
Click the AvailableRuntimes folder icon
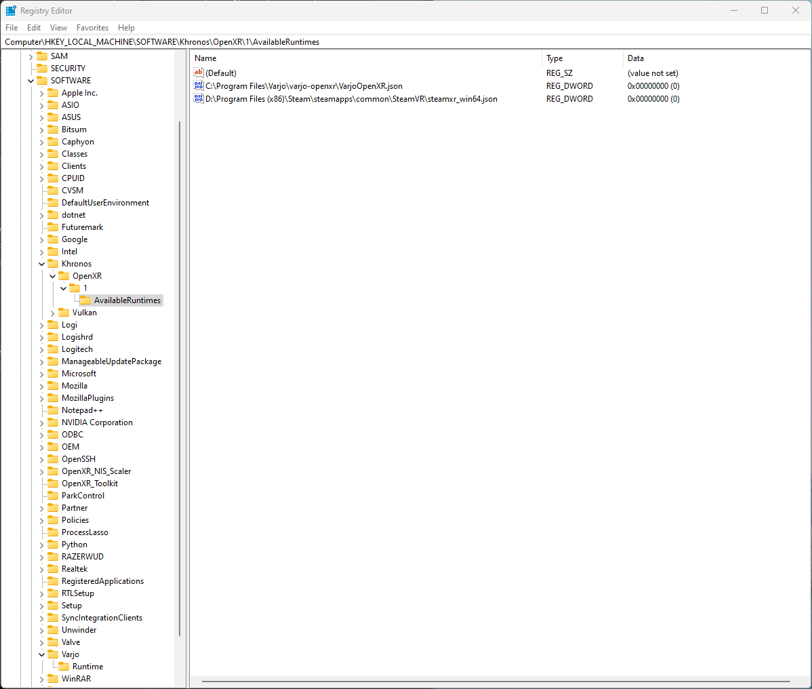pyautogui.click(x=85, y=300)
